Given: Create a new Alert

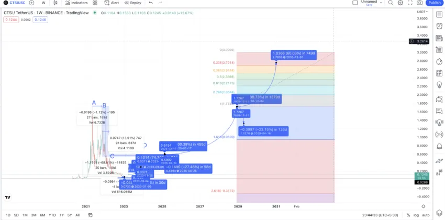Looking at the screenshot, I should pos(112,3).
